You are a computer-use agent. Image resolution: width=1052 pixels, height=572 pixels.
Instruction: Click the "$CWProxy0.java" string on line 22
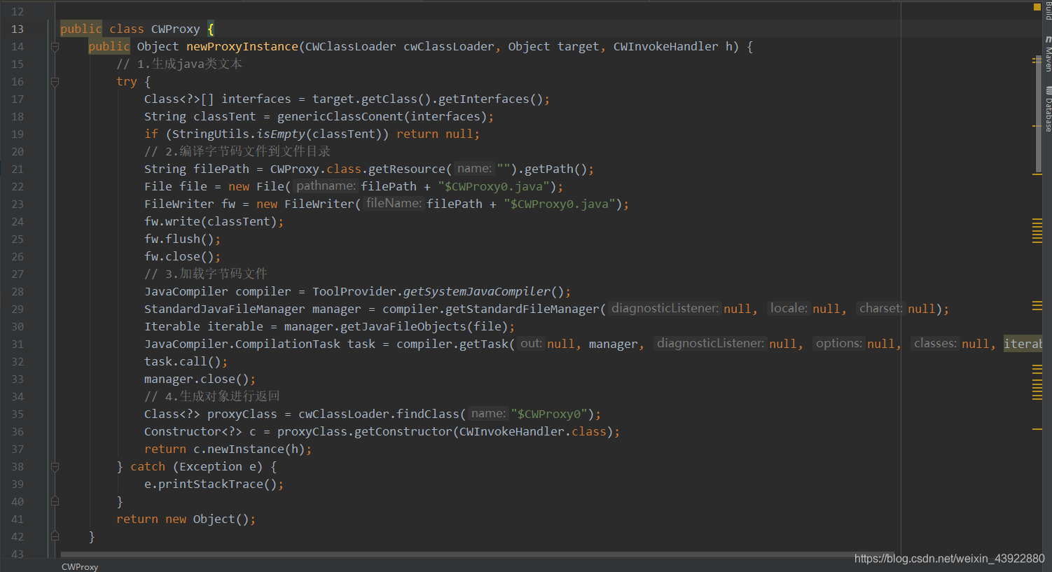click(494, 187)
